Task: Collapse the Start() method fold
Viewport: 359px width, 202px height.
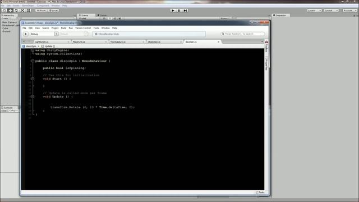Action: (33, 79)
